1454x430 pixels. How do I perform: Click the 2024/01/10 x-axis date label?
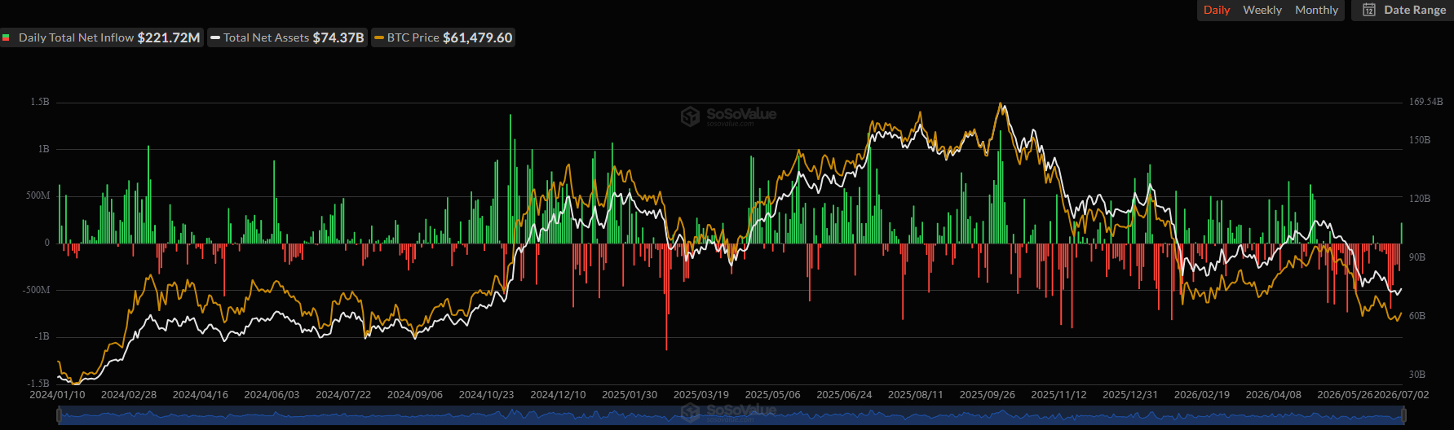click(x=57, y=394)
